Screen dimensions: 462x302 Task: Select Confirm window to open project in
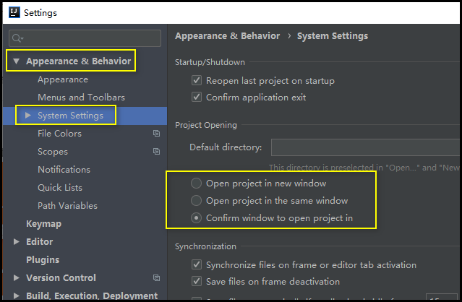(196, 218)
